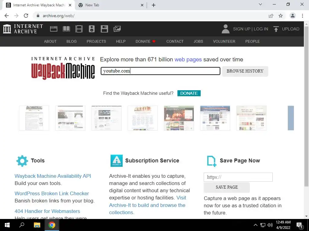Viewport: 309px width, 231px height.
Task: Open the DONATE menu item with heart
Action: coord(146,42)
